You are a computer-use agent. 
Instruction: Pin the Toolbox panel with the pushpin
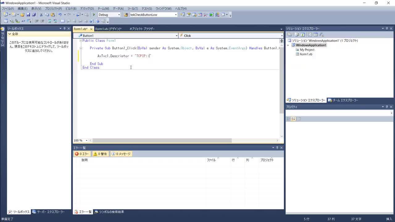(64, 29)
